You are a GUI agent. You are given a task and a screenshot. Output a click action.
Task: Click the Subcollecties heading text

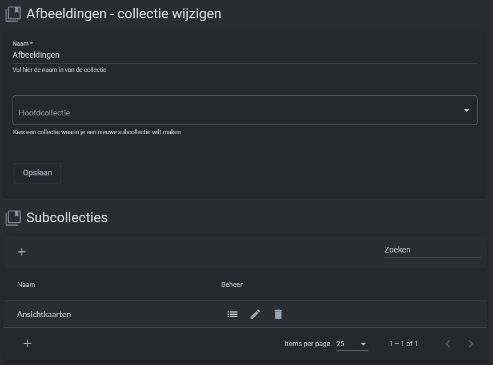(x=67, y=218)
